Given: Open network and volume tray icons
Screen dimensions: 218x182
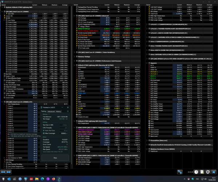Looking at the screenshot, I should pyautogui.click(x=204, y=179).
